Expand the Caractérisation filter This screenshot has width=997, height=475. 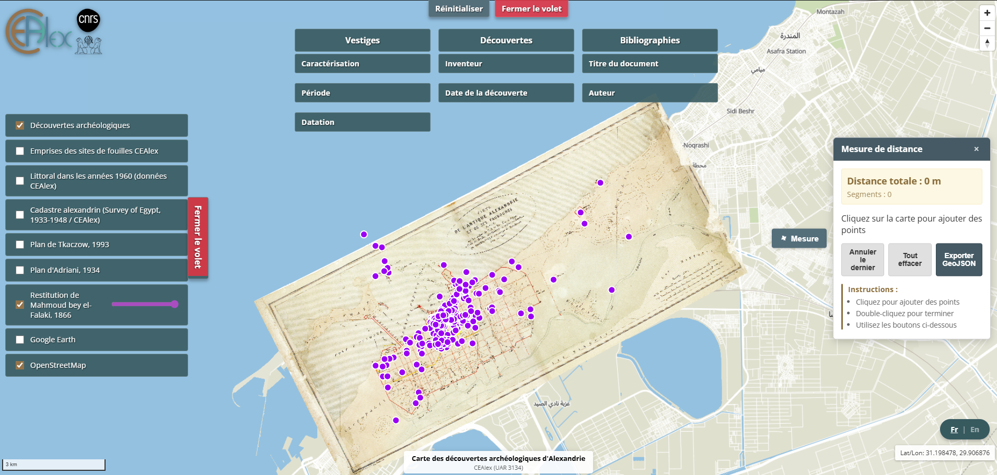[x=362, y=64]
